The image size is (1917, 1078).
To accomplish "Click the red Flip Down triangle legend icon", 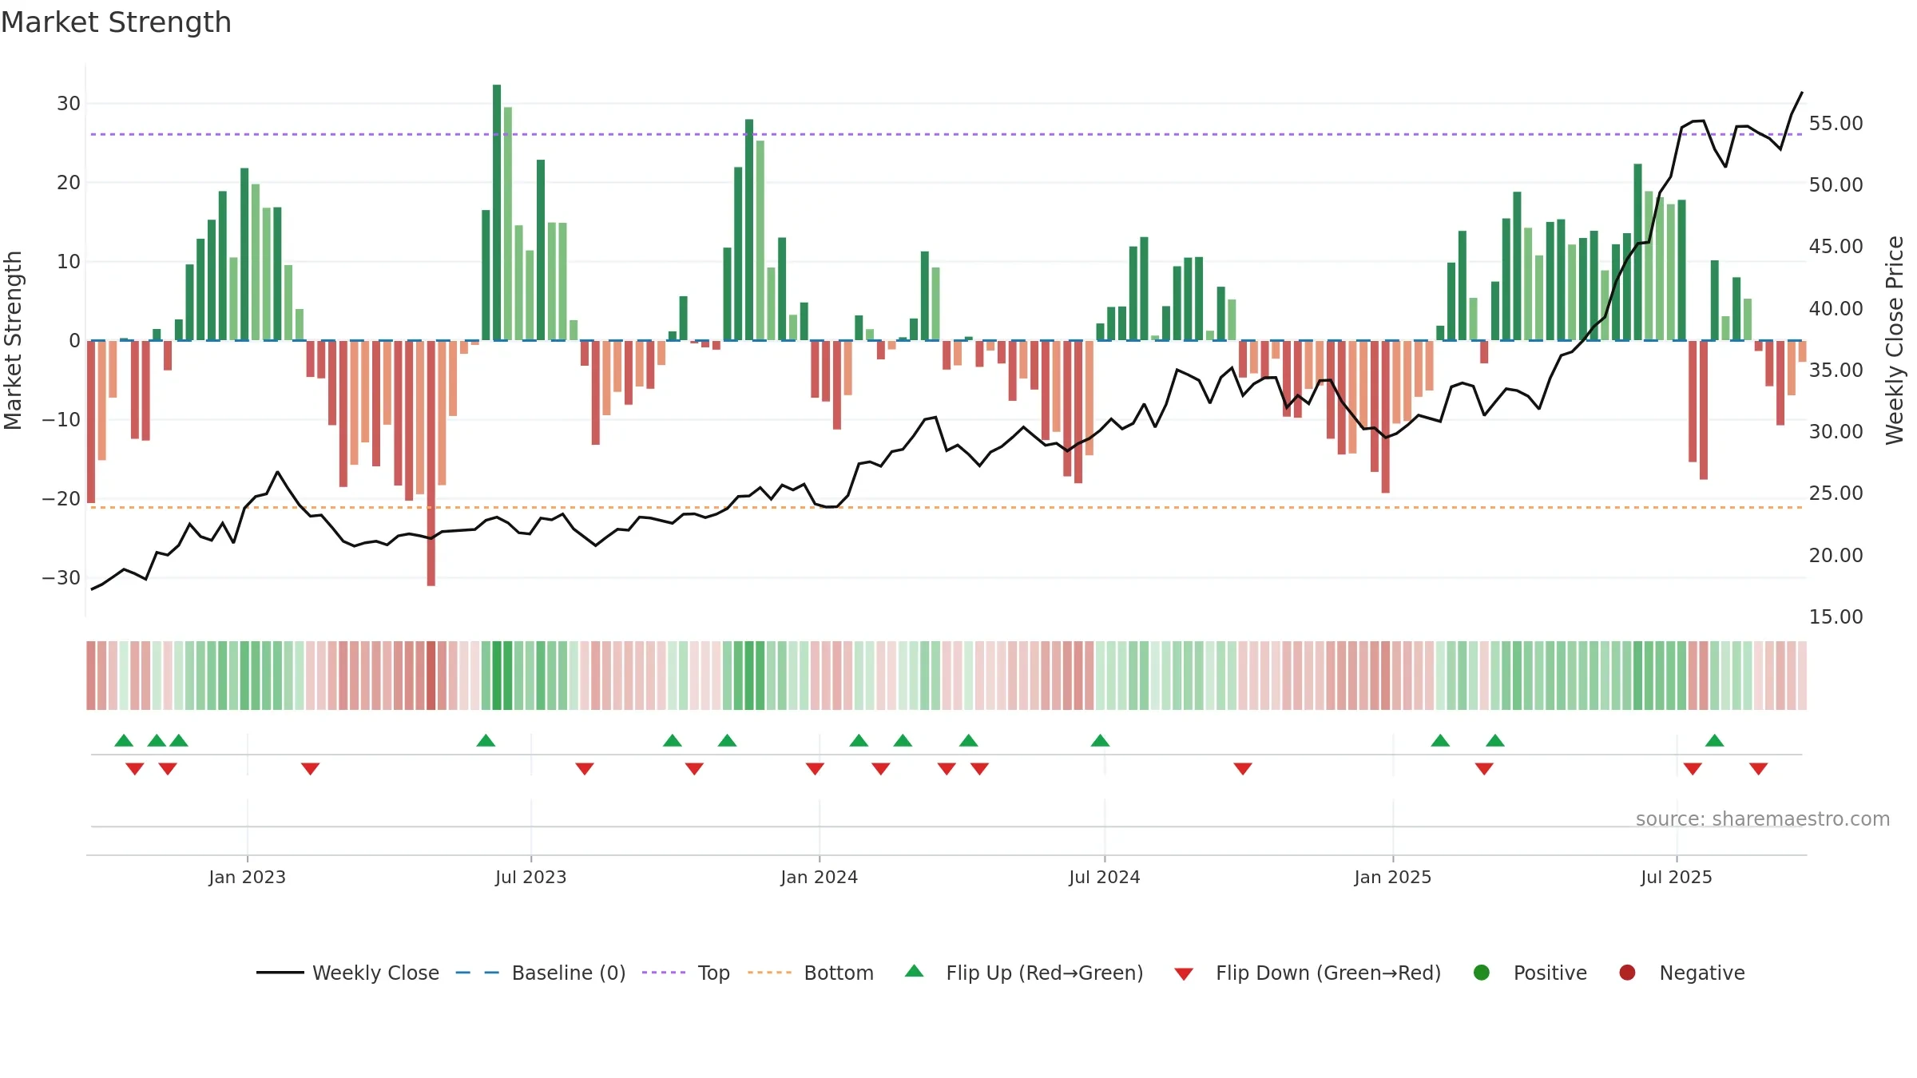I will tap(1184, 974).
